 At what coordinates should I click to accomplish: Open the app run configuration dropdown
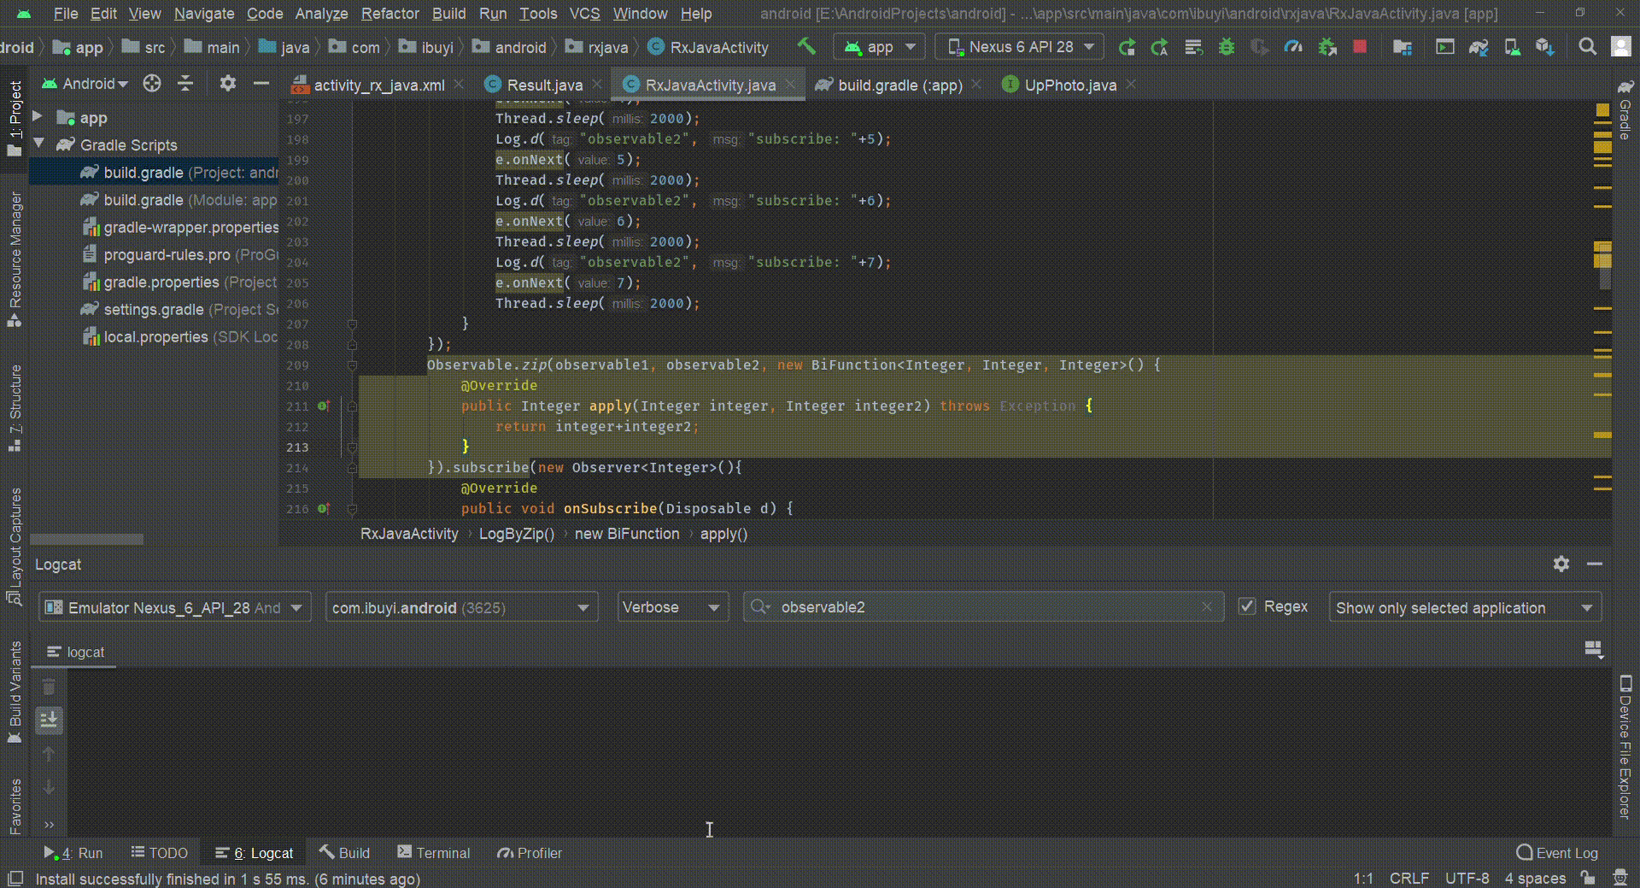tap(879, 47)
